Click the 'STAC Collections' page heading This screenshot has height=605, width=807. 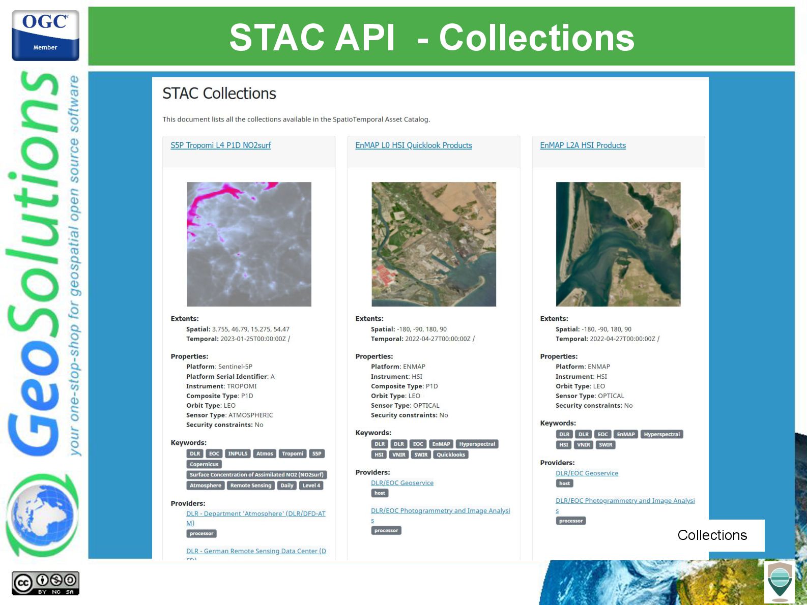click(x=219, y=94)
